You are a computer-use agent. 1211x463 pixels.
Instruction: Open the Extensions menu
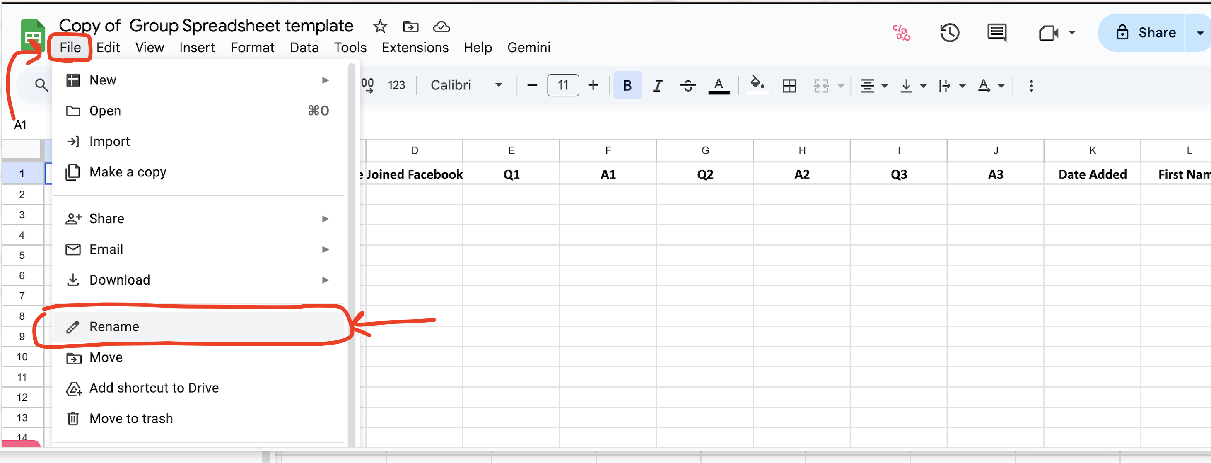[415, 48]
